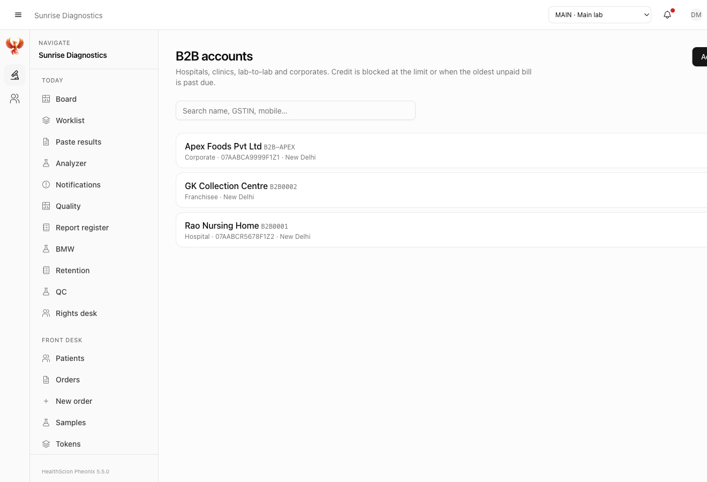
Task: Click the Retention list icon
Action: click(46, 270)
